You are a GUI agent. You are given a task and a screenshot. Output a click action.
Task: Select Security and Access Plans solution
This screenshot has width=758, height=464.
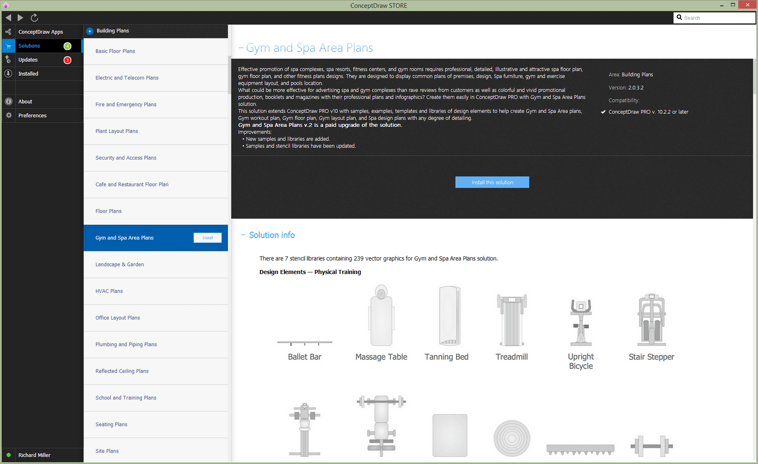pyautogui.click(x=156, y=158)
